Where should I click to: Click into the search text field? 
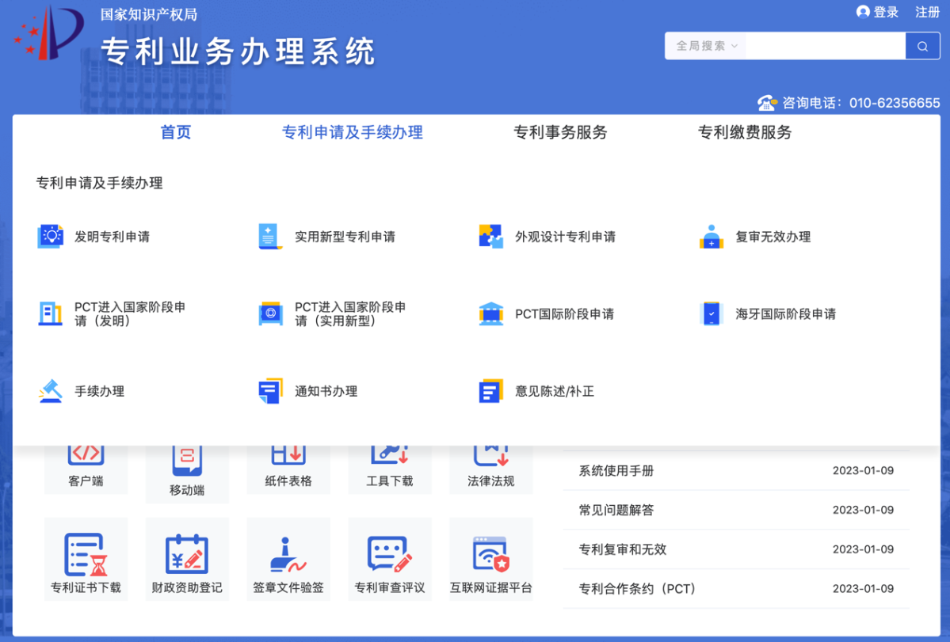(x=825, y=46)
